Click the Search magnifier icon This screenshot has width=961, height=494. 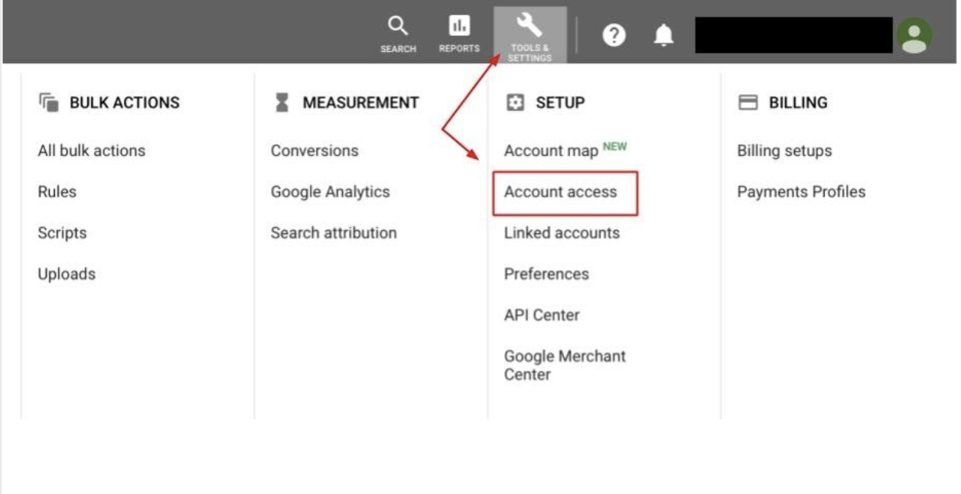pos(398,27)
